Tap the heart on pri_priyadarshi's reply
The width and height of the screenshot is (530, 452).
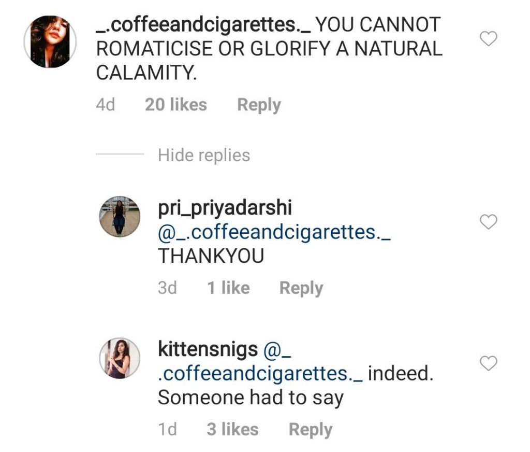(x=489, y=222)
